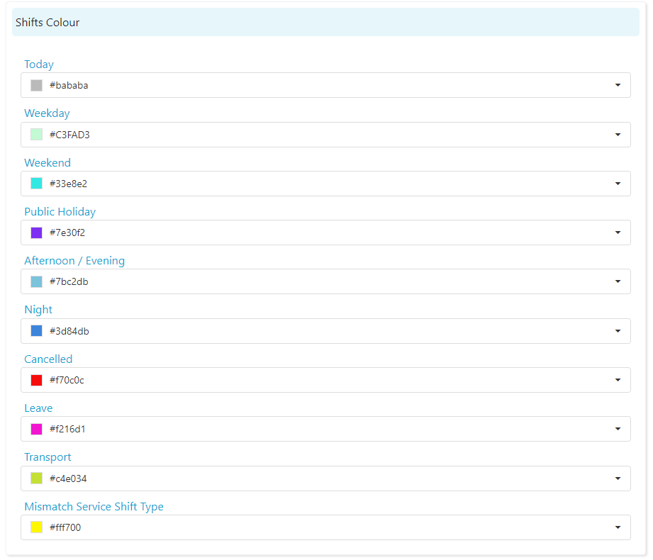The image size is (653, 560).
Task: Select the #3d84db value text
Action: (69, 332)
